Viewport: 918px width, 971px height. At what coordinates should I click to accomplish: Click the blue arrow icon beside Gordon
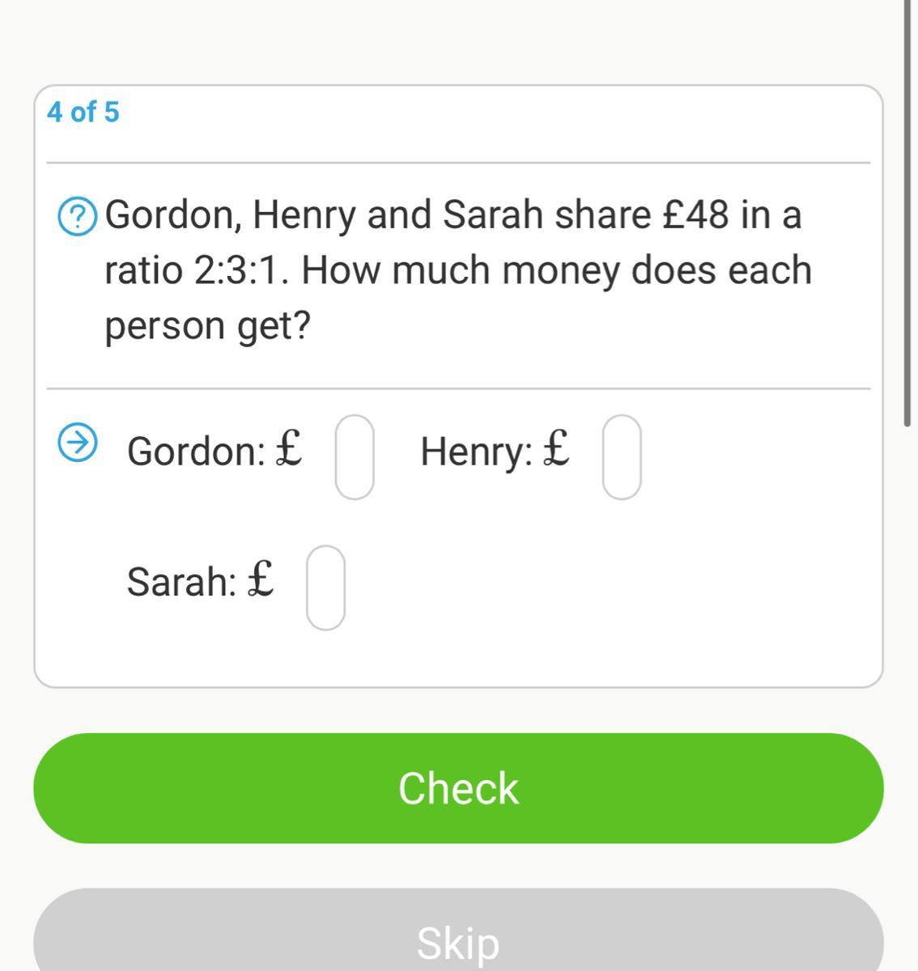[79, 442]
